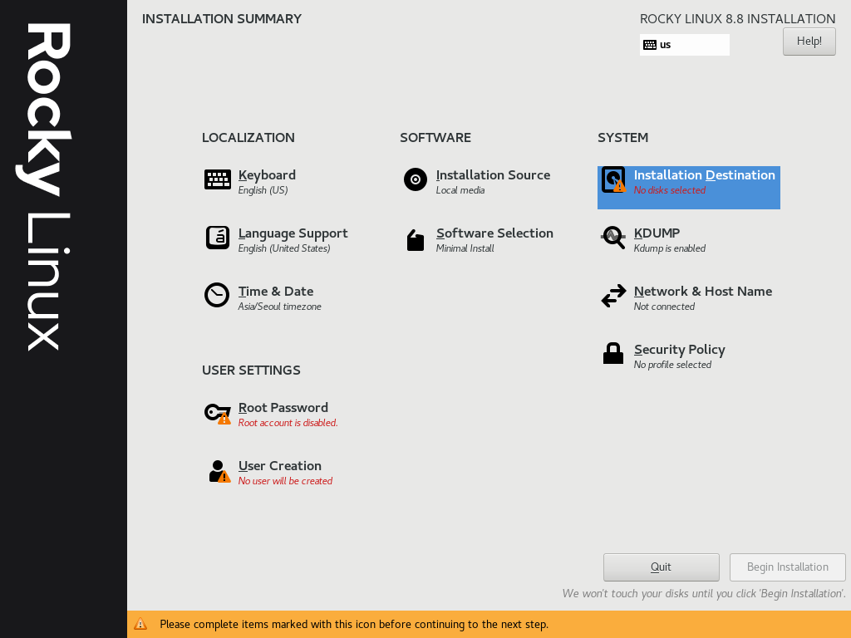Click 'English (United States)' status text
Image resolution: width=851 pixels, height=638 pixels.
[x=284, y=248]
